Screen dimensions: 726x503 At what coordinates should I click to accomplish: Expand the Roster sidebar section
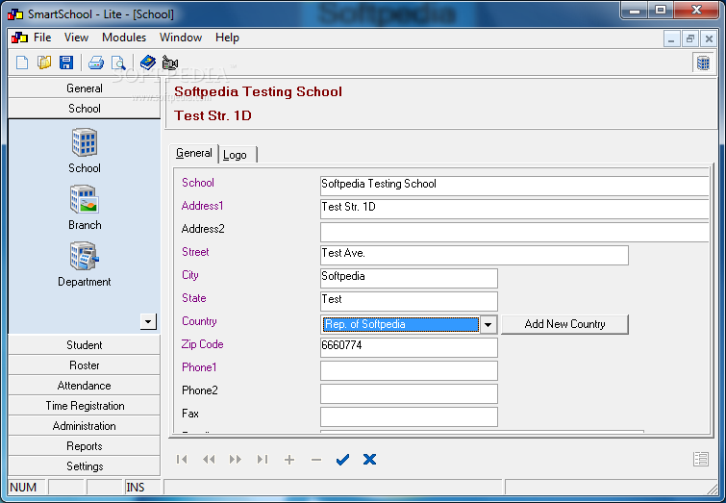[85, 365]
